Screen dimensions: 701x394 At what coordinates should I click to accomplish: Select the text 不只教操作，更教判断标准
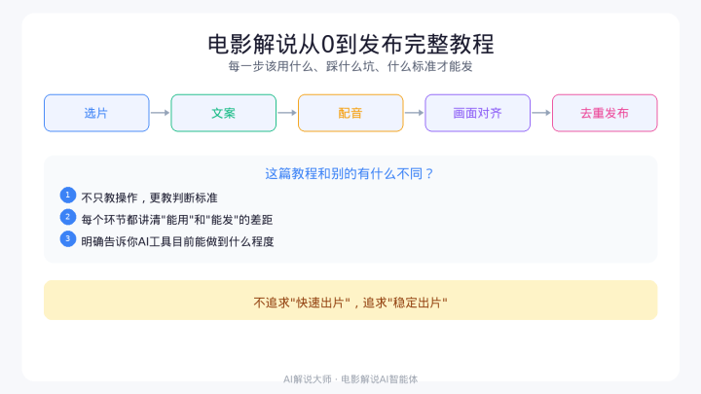tap(149, 197)
